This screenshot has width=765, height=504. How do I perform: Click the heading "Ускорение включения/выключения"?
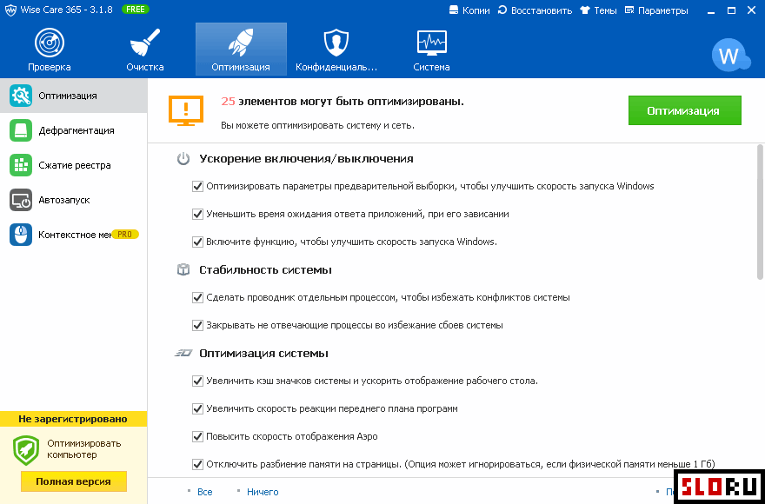click(x=306, y=159)
